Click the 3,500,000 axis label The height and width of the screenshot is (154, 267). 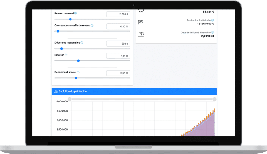tap(62, 111)
